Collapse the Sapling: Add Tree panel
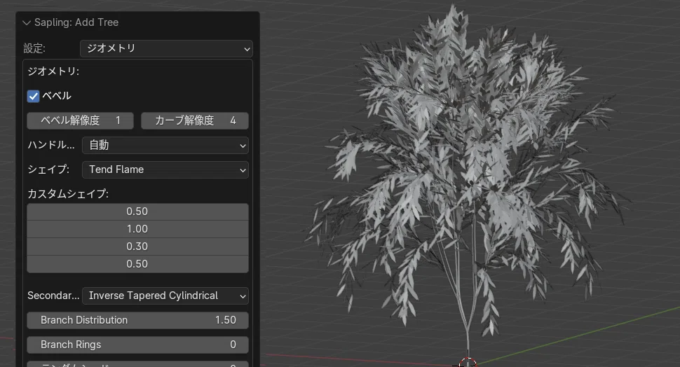680x367 pixels. 27,22
